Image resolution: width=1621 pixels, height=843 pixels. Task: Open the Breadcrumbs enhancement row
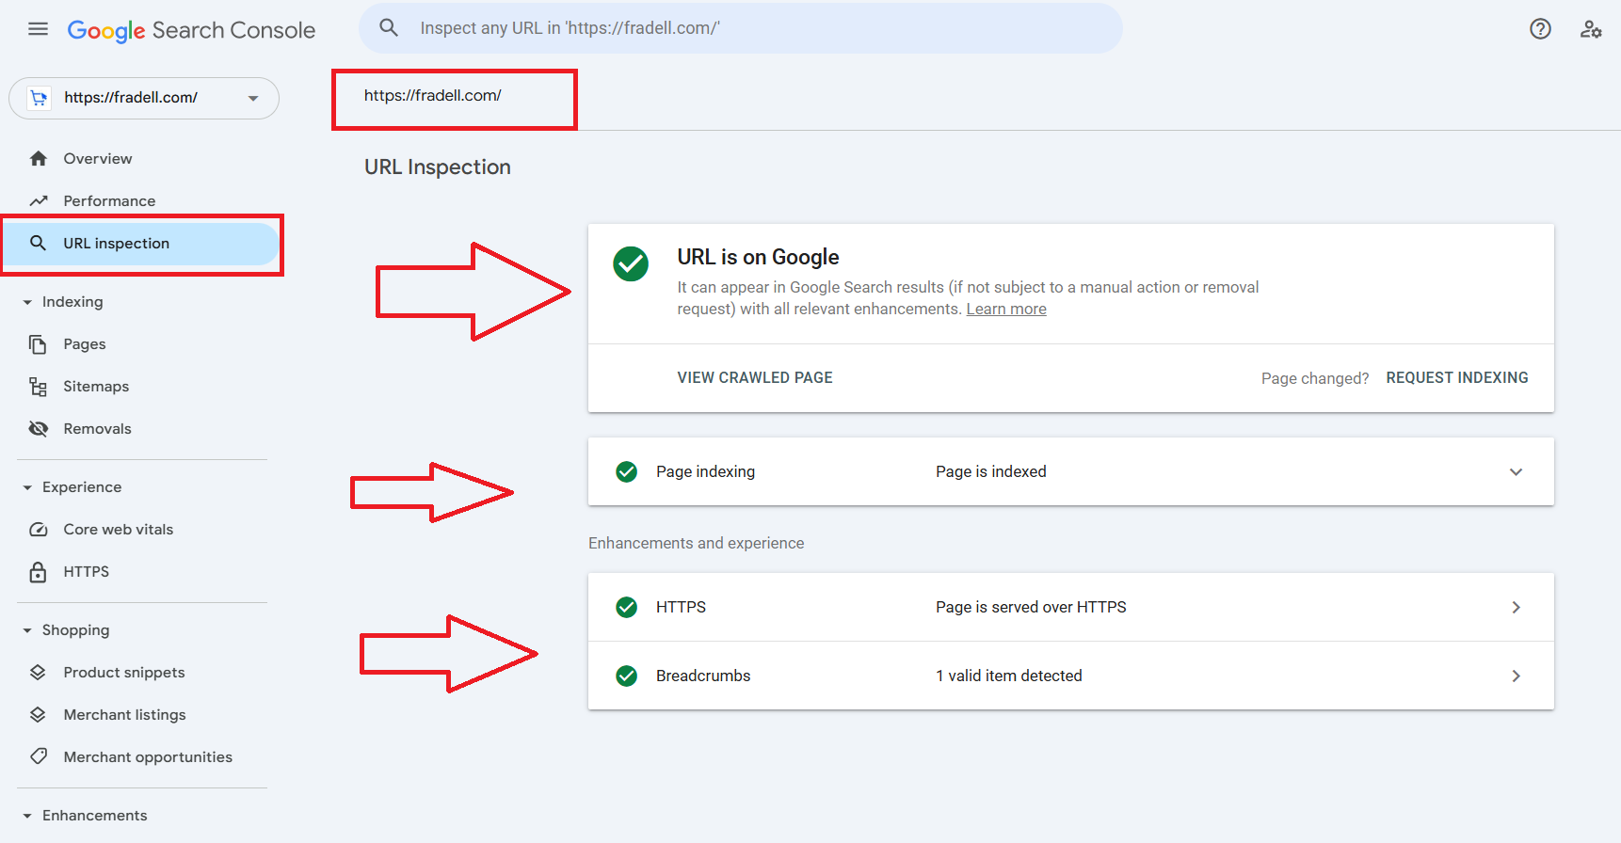(1070, 676)
